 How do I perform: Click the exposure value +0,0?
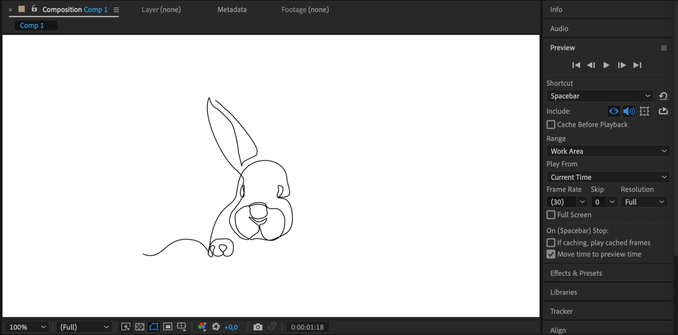pyautogui.click(x=231, y=327)
